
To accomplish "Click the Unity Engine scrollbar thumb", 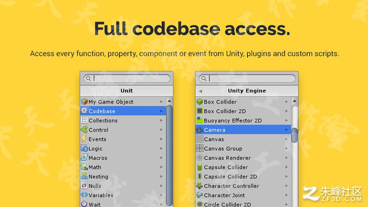I will click(x=294, y=135).
